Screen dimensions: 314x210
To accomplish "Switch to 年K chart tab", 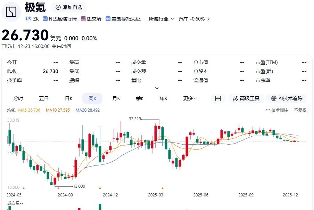I will coord(163,98).
